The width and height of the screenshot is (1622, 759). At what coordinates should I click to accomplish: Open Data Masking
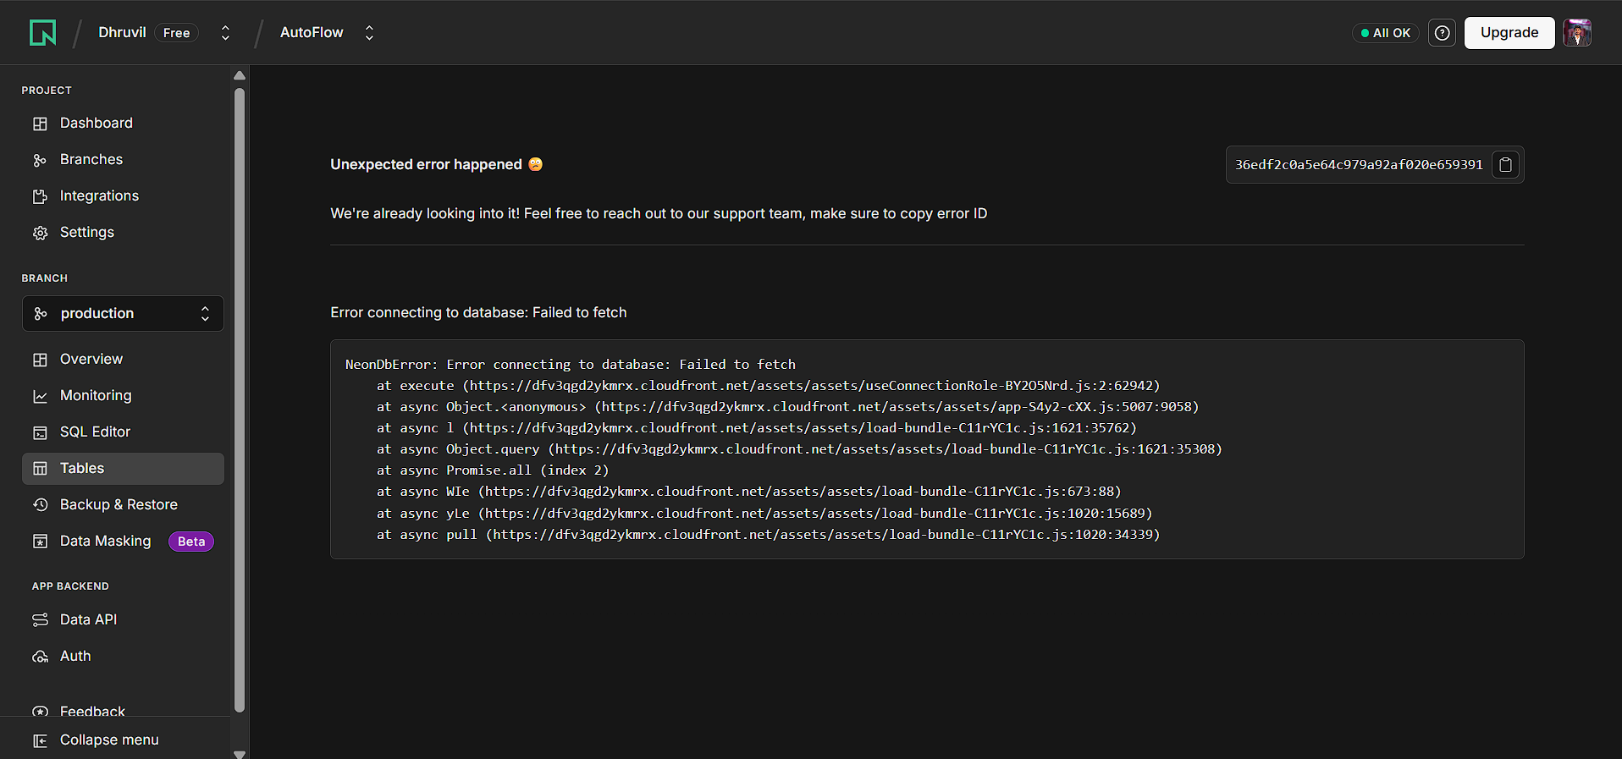click(x=123, y=542)
